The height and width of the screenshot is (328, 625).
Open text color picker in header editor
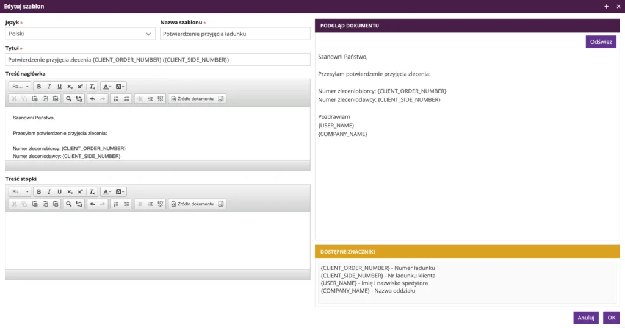[107, 87]
